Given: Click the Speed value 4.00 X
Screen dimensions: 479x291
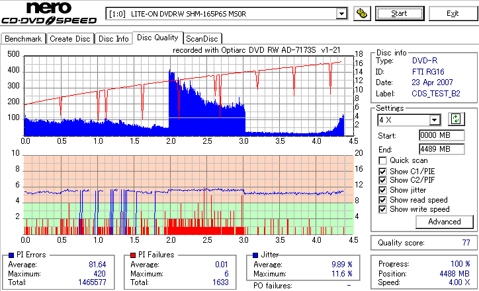Looking at the screenshot, I should tap(459, 282).
